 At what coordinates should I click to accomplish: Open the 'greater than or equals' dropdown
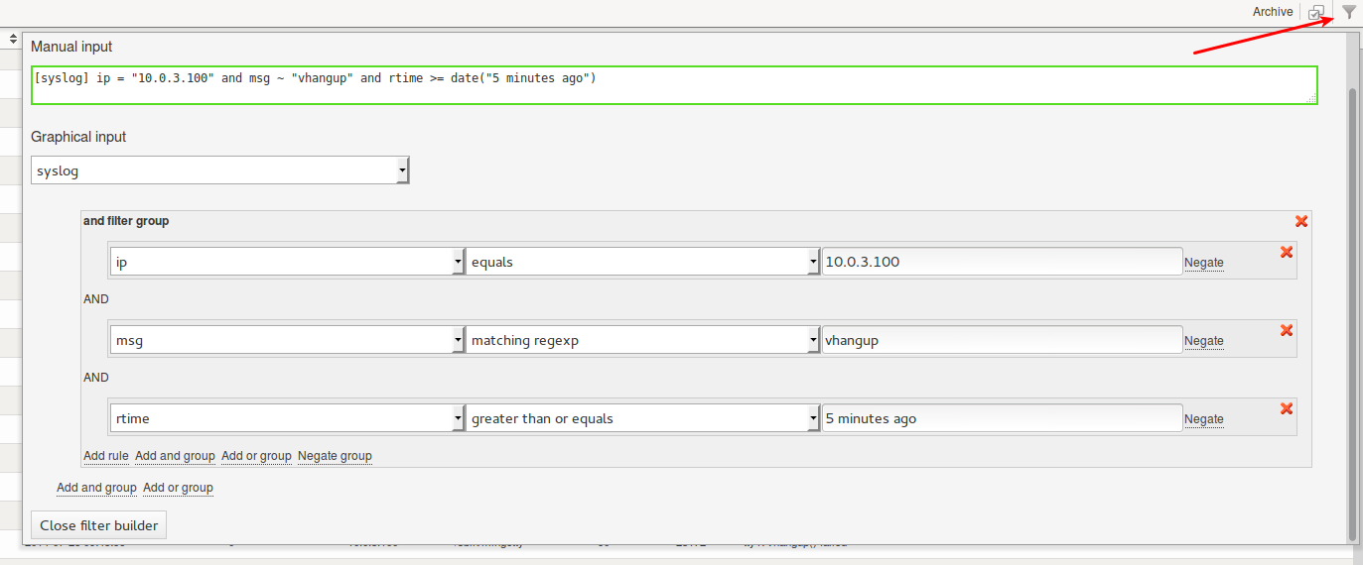(x=642, y=418)
